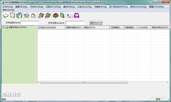Image resolution: width=171 pixels, height=102 pixels.
Task: Click the add-folder icon with green plus
Action: pyautogui.click(x=13, y=15)
